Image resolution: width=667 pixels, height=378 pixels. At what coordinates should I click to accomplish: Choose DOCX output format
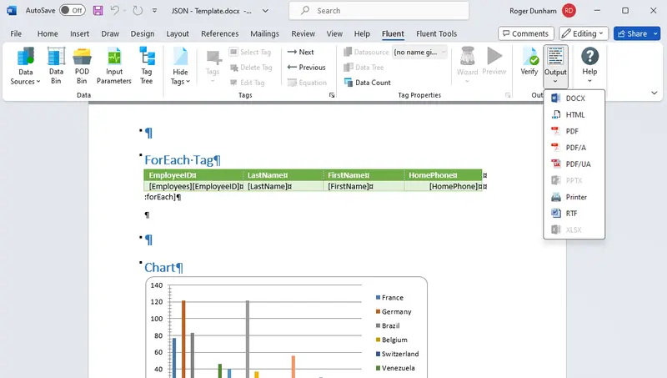pos(574,98)
